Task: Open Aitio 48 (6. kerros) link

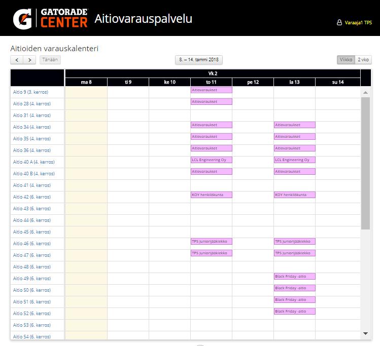Action: tap(32, 266)
